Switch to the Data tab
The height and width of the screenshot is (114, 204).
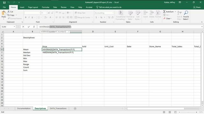click(x=55, y=7)
